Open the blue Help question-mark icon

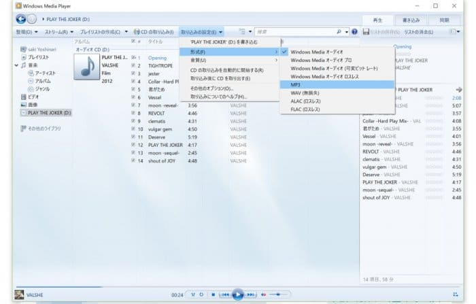tap(354, 31)
